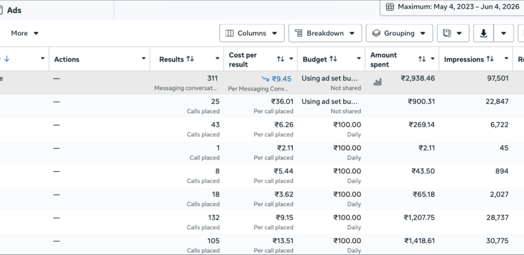Sort by Amount spent arrows
This screenshot has height=255, width=524.
coord(422,59)
